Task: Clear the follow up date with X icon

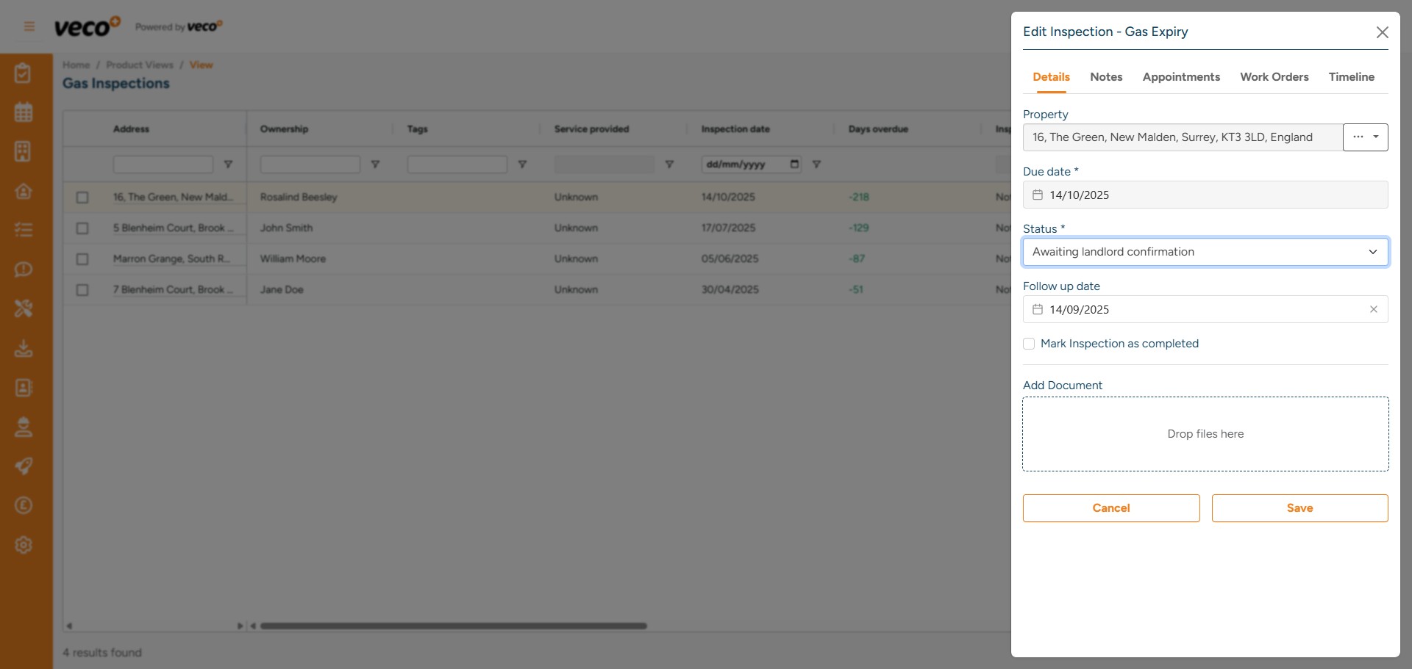Action: [x=1373, y=309]
